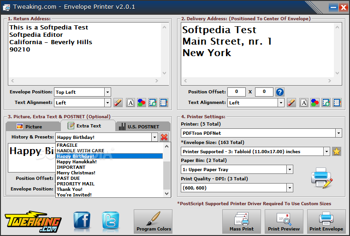Open the PDFTron PDFNet printer dropdown
This screenshot has width=350, height=236.
pyautogui.click(x=338, y=133)
